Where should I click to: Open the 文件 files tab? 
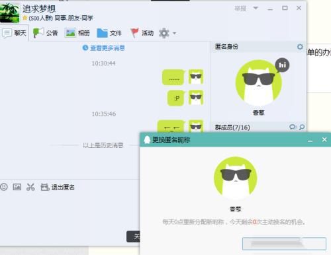(x=109, y=33)
